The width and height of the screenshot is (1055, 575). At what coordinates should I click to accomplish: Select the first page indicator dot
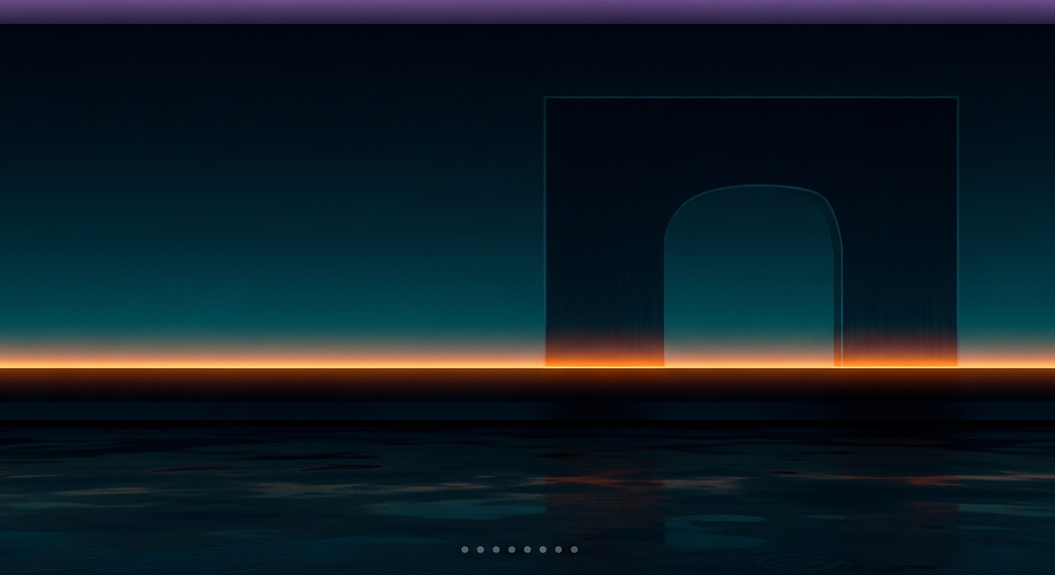[x=465, y=550]
